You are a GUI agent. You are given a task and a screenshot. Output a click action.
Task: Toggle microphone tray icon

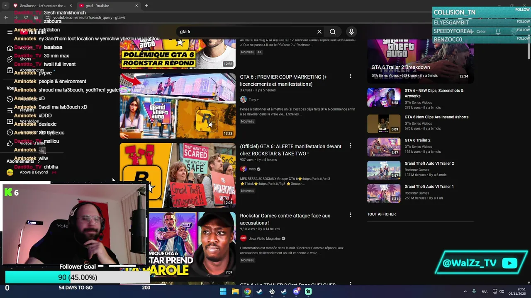coord(474,291)
